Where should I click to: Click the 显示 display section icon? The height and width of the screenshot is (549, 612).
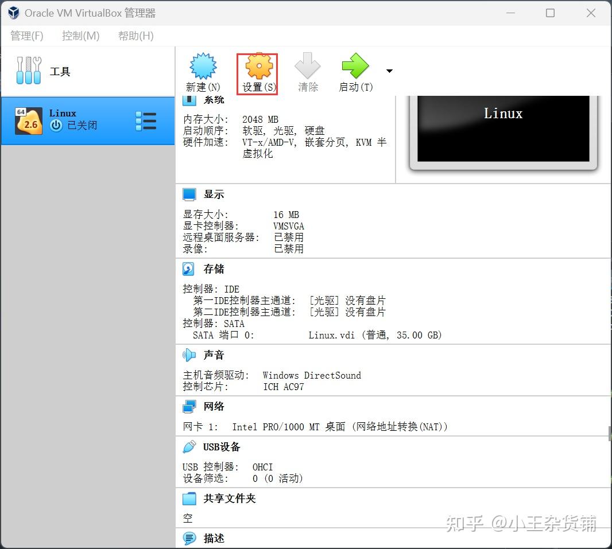[189, 194]
